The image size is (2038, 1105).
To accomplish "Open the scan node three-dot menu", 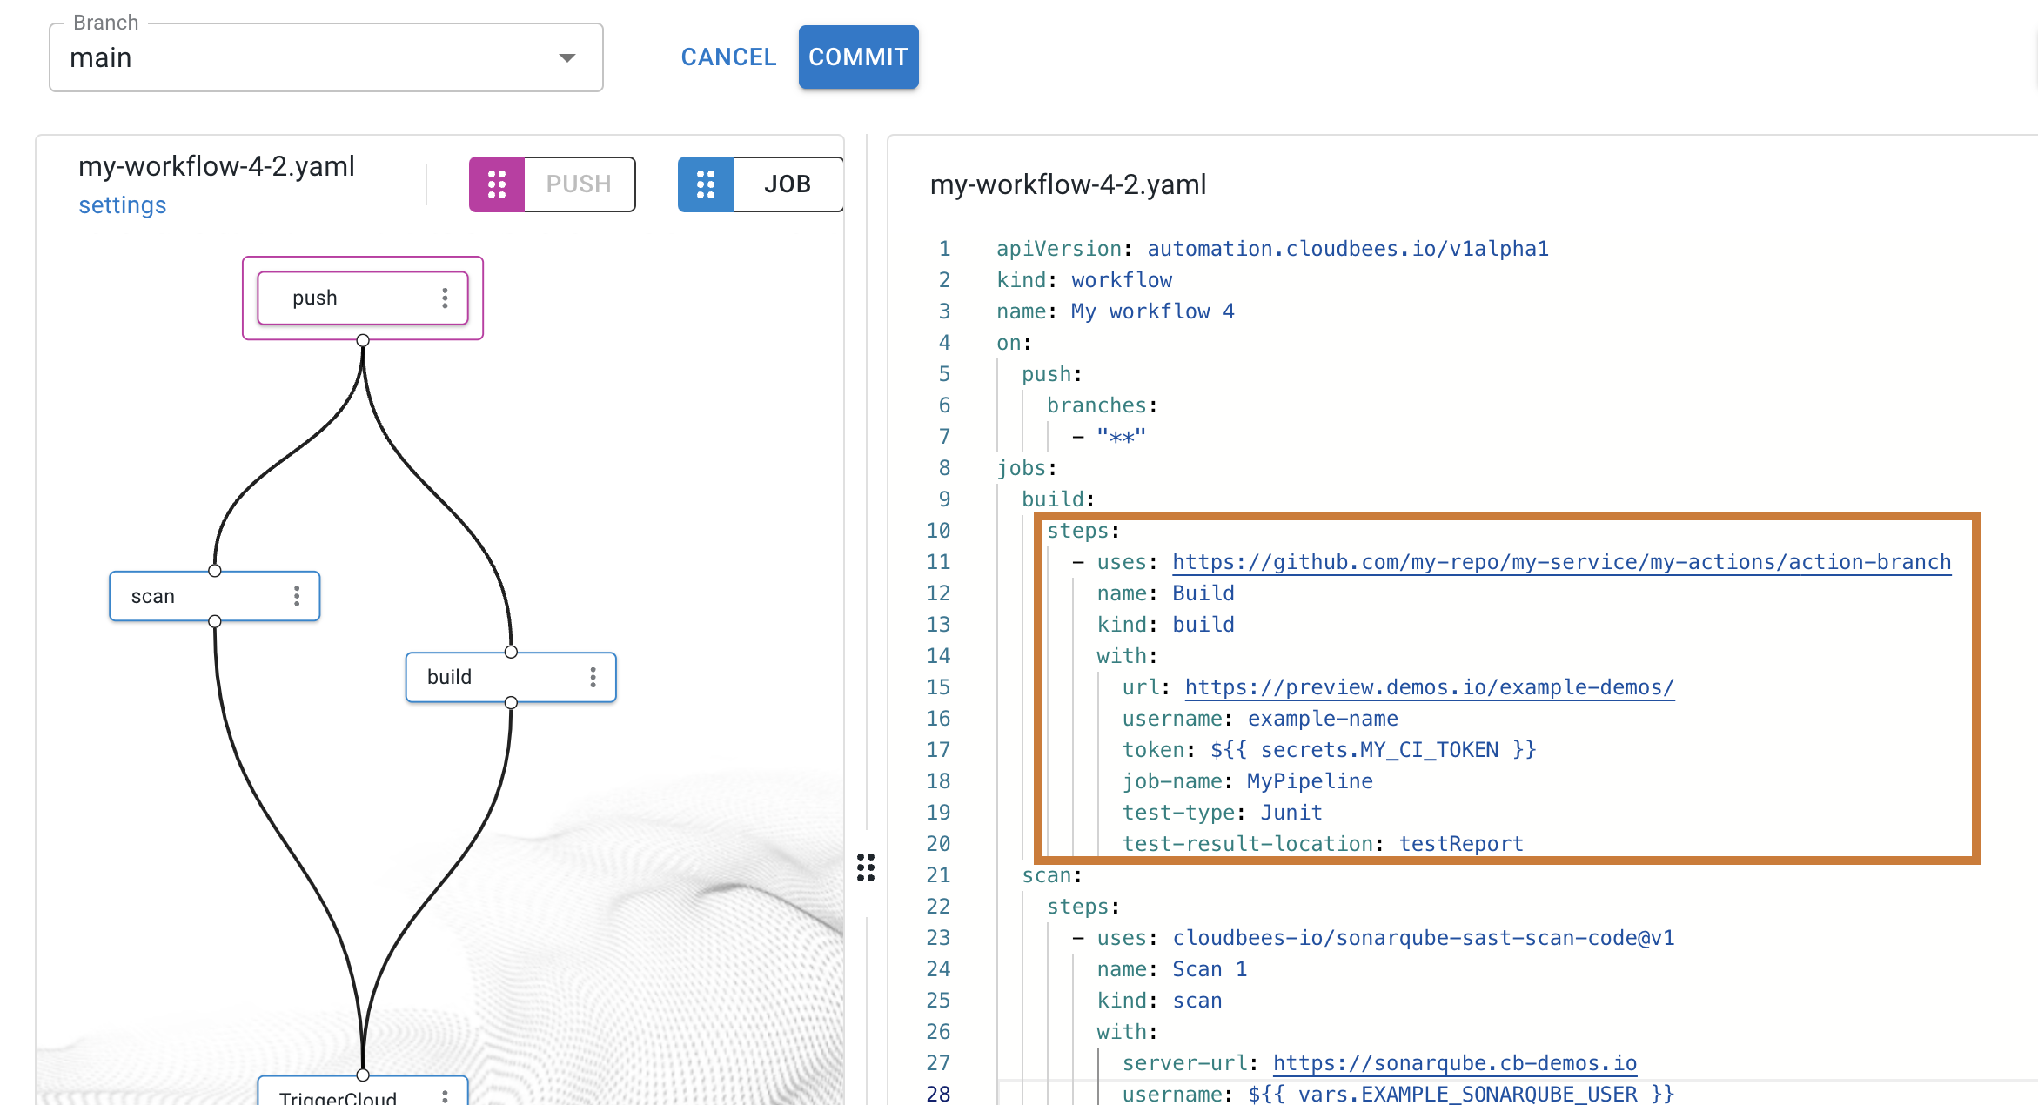I will tap(297, 596).
